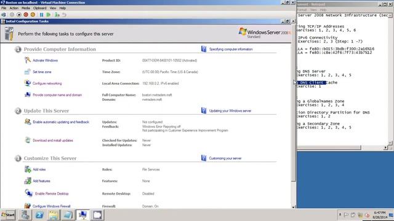Click the Virtual Machine Connection taskbar button
Viewport: 394px width, 221px height.
[82, 215]
